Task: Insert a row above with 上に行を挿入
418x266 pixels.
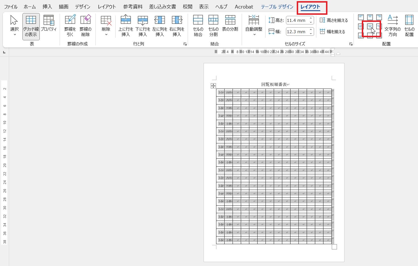Action: [126, 26]
